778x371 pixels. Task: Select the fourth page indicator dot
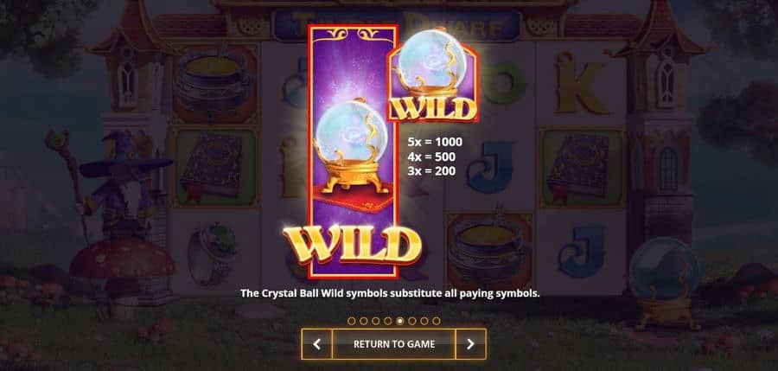click(x=388, y=321)
